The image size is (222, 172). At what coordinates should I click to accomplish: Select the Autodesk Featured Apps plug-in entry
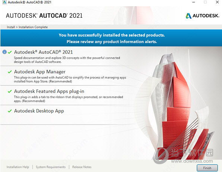pyautogui.click(x=49, y=91)
